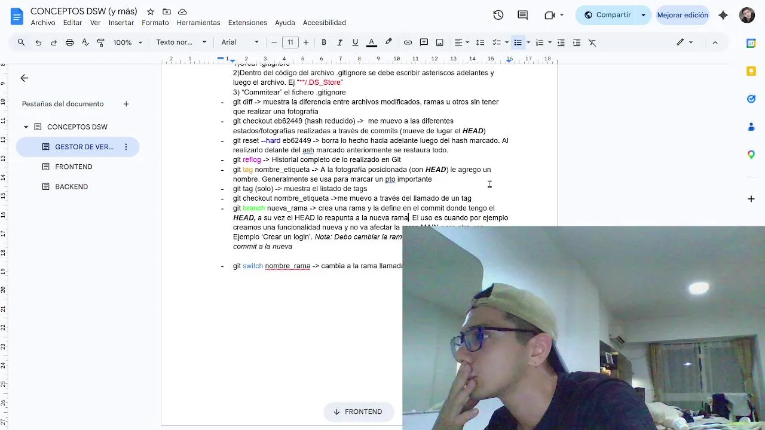This screenshot has height=430, width=765.
Task: Open Google Calendar side panel
Action: (x=751, y=43)
